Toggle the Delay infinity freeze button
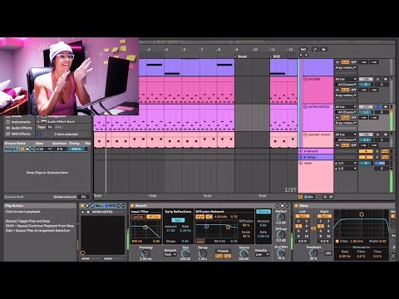The image size is (399, 299). [x=328, y=253]
